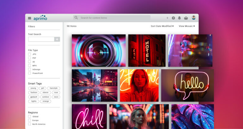Image resolution: width=243 pixels, height=129 pixels.
Task: Open the HOTEL neon sign thumbnail
Action: pyautogui.click(x=147, y=51)
